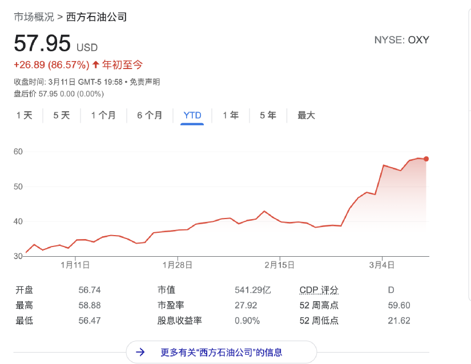
Task: Click the 52 周高点 value 59.60
Action: coord(400,305)
